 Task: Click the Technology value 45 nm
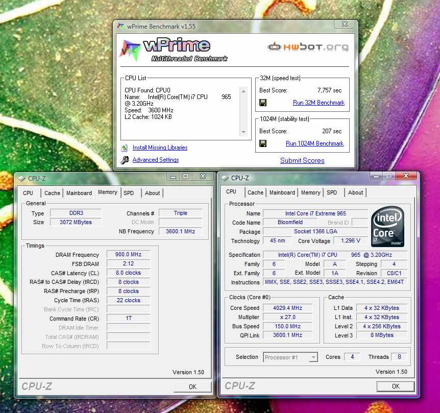pos(277,241)
